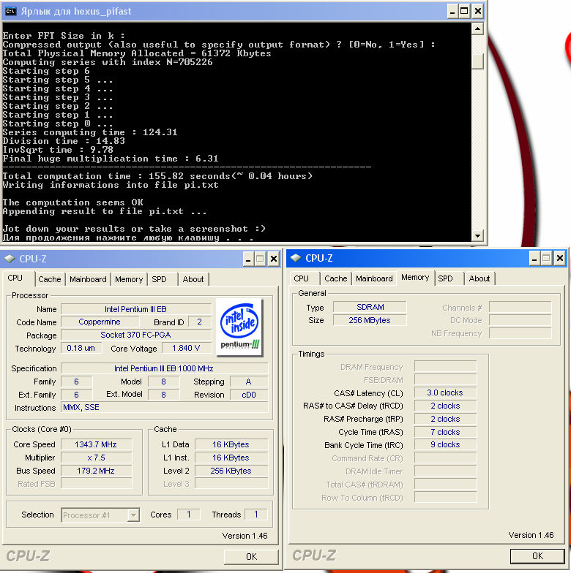Open the Memory tab in left CPU-Z window
The image size is (571, 573).
point(129,279)
